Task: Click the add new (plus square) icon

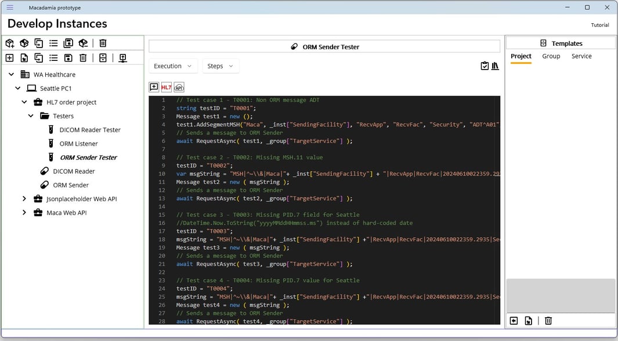Action: click(10, 58)
